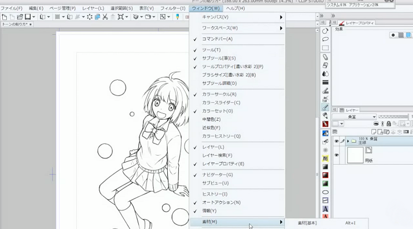Expand the 主線 layer folder triangle
This screenshot has width=413, height=229.
click(348, 141)
